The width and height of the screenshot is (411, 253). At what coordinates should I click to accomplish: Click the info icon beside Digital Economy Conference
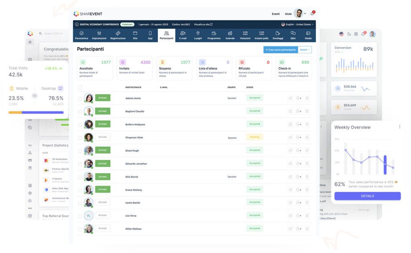click(x=77, y=24)
